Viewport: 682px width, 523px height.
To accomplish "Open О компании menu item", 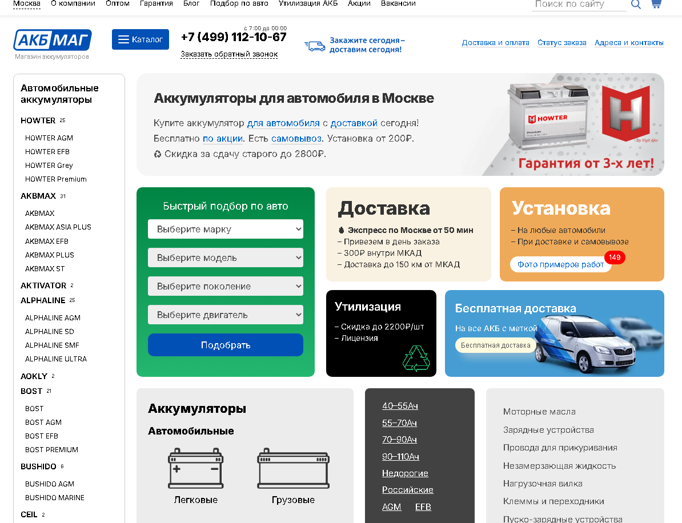I will coord(73,3).
